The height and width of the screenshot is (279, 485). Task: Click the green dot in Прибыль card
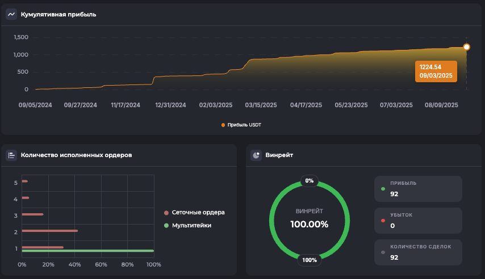pos(383,188)
